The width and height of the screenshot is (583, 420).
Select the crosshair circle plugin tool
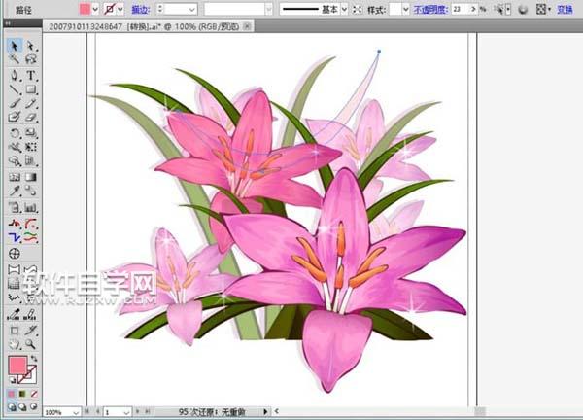(x=15, y=254)
